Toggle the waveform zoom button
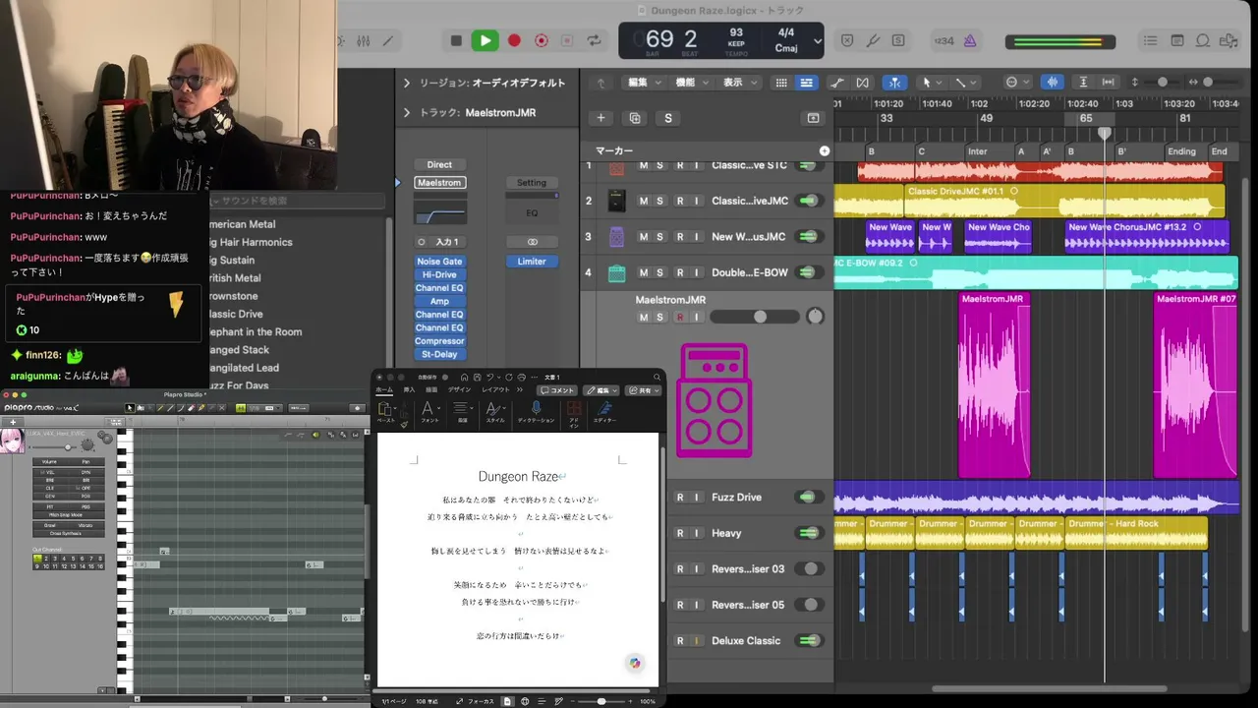The width and height of the screenshot is (1258, 708). 1052,83
